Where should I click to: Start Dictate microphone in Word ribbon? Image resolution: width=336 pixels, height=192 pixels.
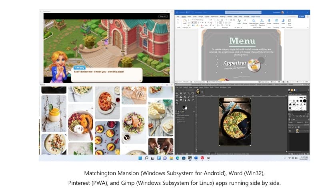269,22
